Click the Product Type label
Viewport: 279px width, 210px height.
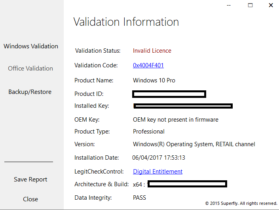tap(92, 132)
